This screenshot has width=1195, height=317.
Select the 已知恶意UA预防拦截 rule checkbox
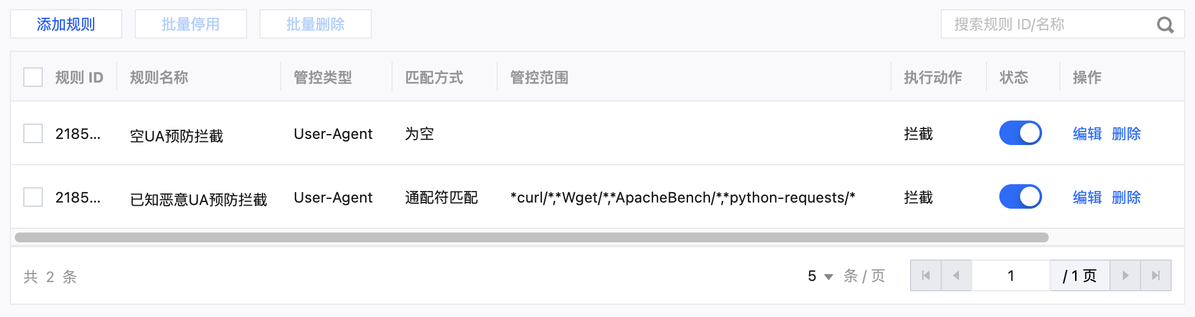(x=33, y=197)
